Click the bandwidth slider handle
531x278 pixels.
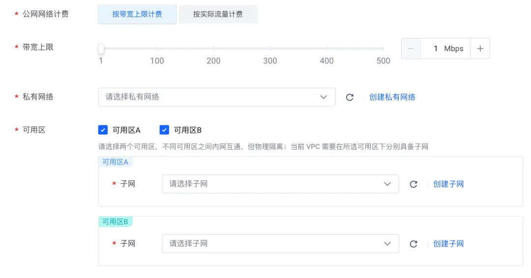(101, 49)
